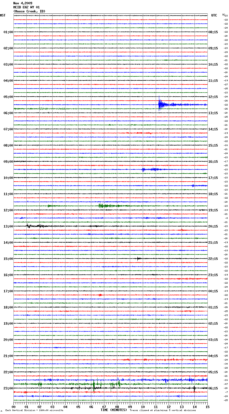Click the 12:15 UTC time label
The image size is (229, 414).
point(213,97)
